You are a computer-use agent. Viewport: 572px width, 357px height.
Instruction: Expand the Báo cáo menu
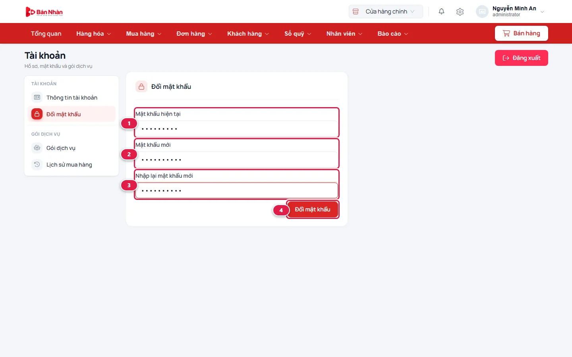393,34
